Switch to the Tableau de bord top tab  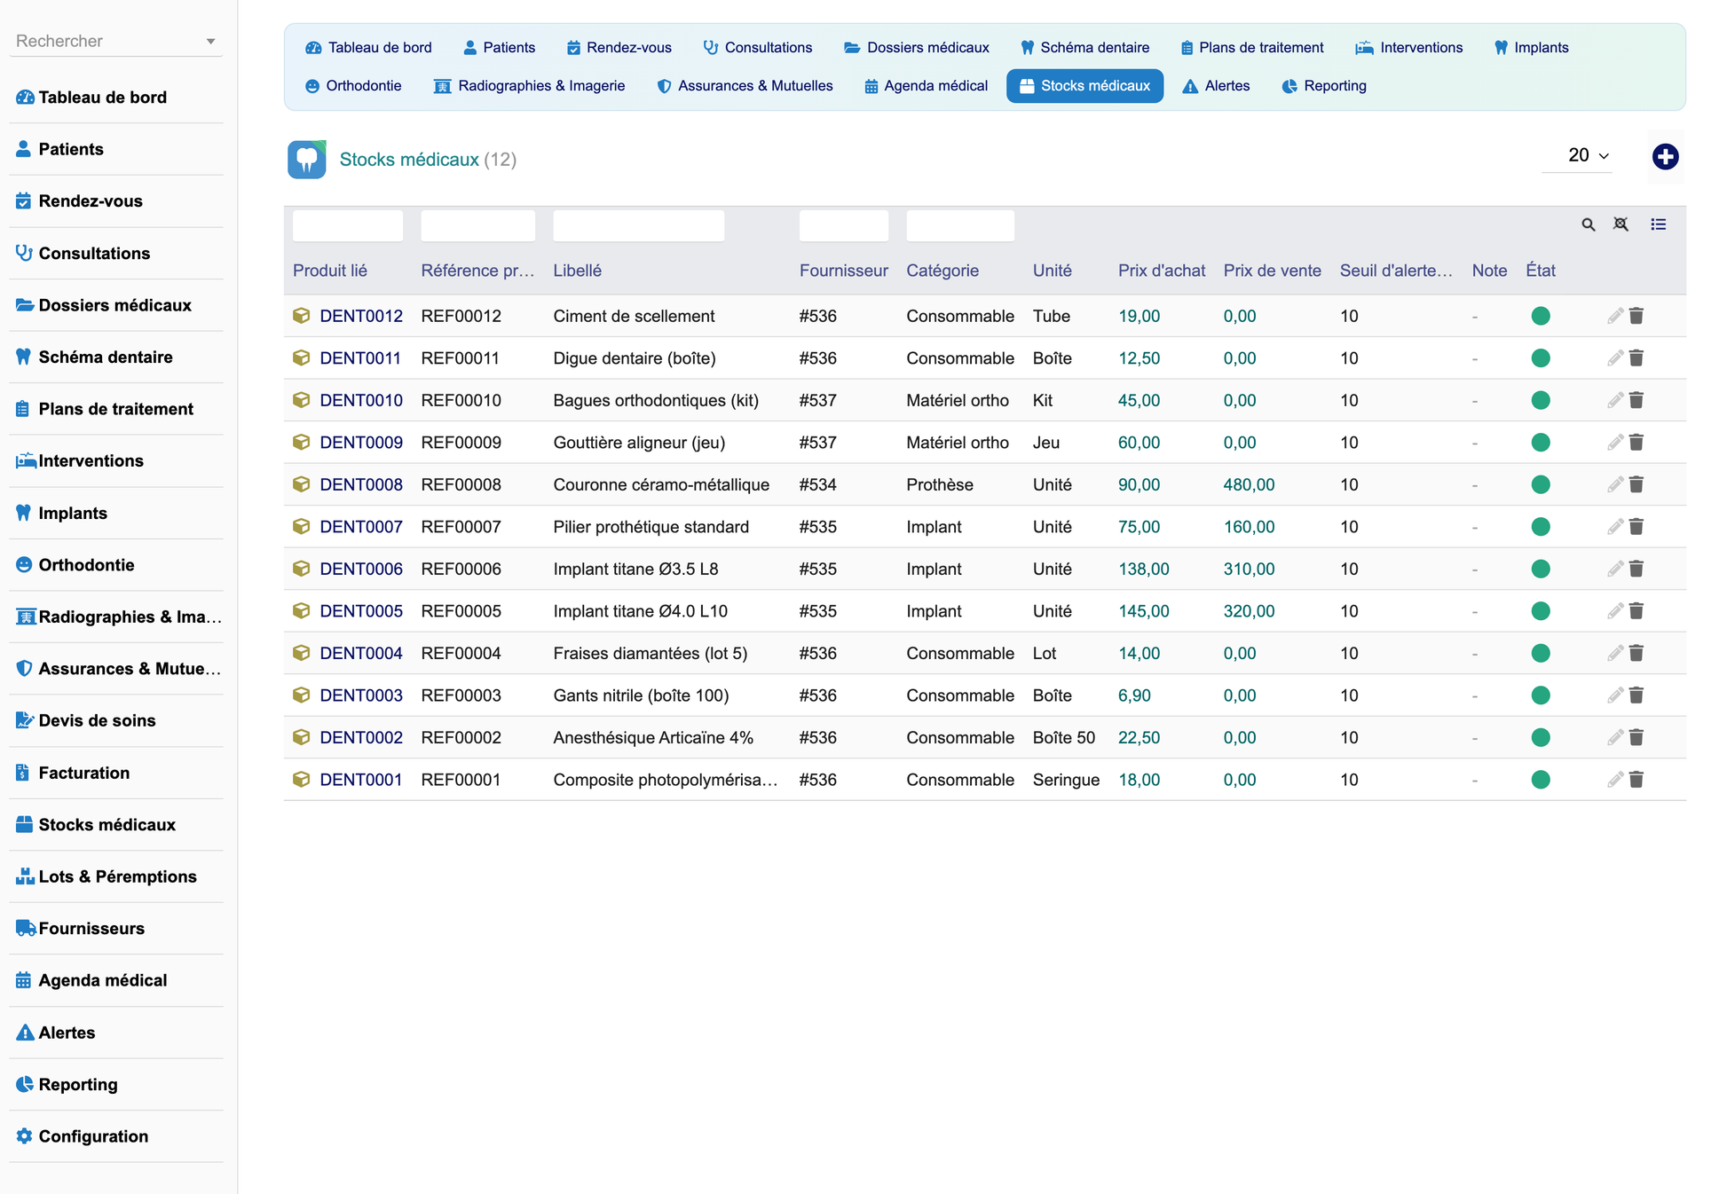tap(368, 48)
